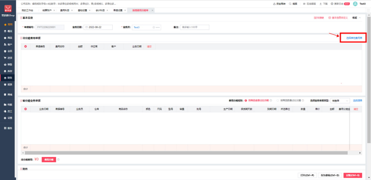
Task: Open the 销售单 document type dropdown
Action: click(x=340, y=101)
